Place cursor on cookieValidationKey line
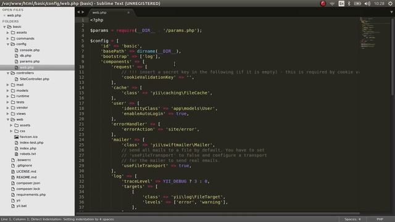 click(x=158, y=77)
